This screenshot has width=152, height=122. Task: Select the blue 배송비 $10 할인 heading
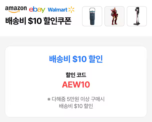click(x=76, y=59)
